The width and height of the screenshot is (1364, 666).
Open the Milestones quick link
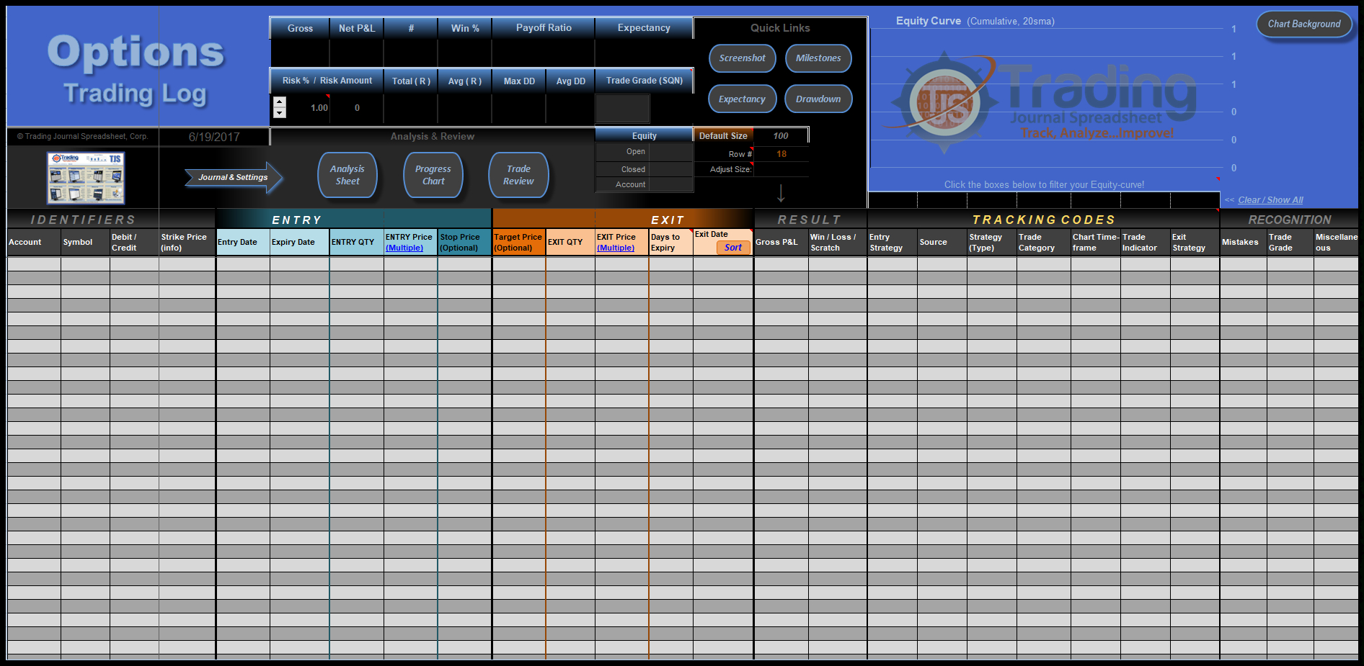coord(818,58)
